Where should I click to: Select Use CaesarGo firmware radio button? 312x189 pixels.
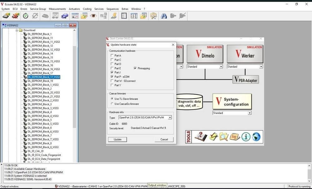pyautogui.click(x=112, y=104)
